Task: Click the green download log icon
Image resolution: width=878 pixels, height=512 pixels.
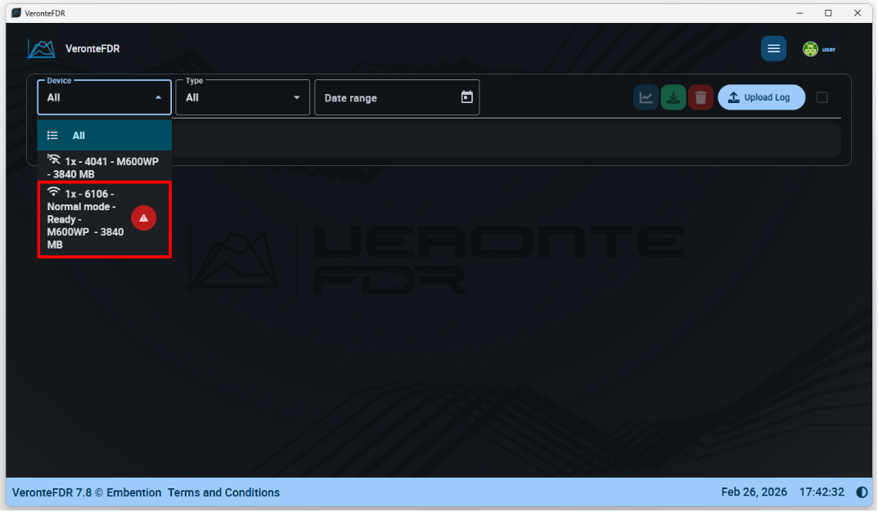Action: (x=673, y=97)
